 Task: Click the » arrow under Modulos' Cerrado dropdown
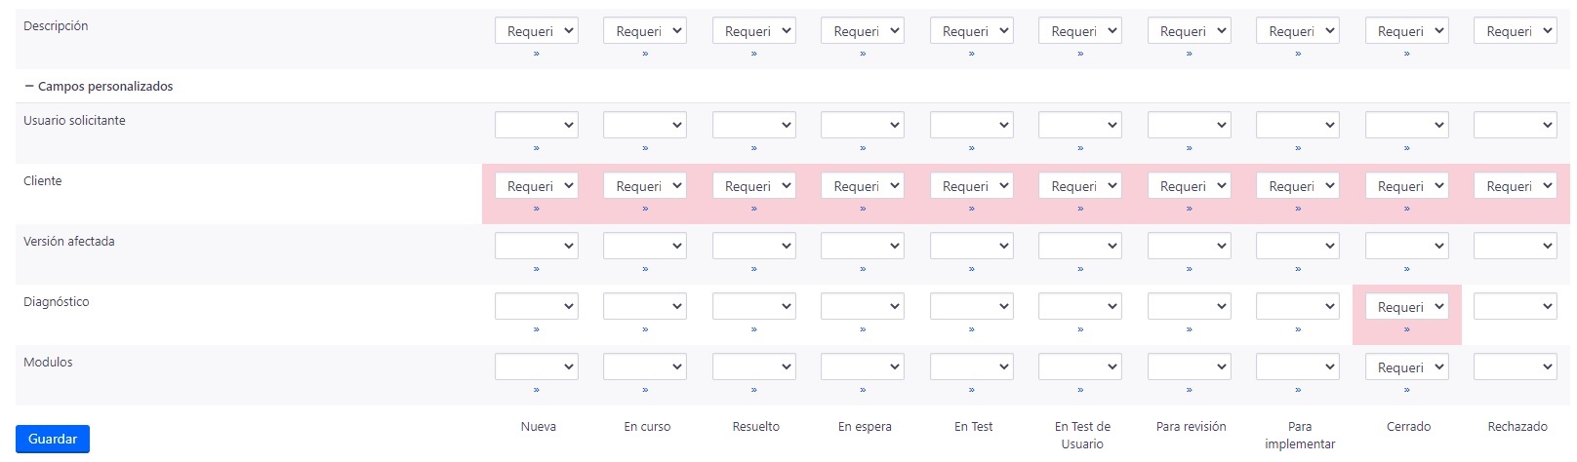click(1407, 390)
